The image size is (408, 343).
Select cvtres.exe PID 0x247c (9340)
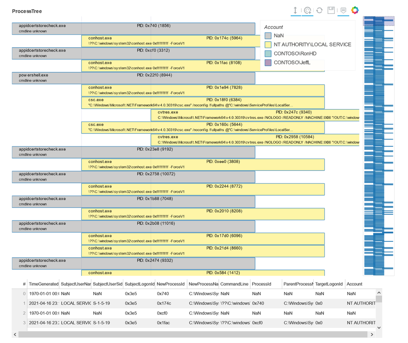coord(255,115)
